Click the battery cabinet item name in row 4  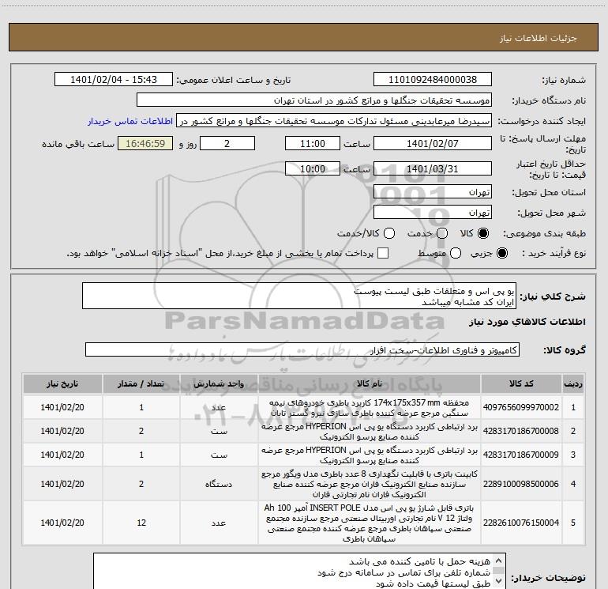(370, 484)
